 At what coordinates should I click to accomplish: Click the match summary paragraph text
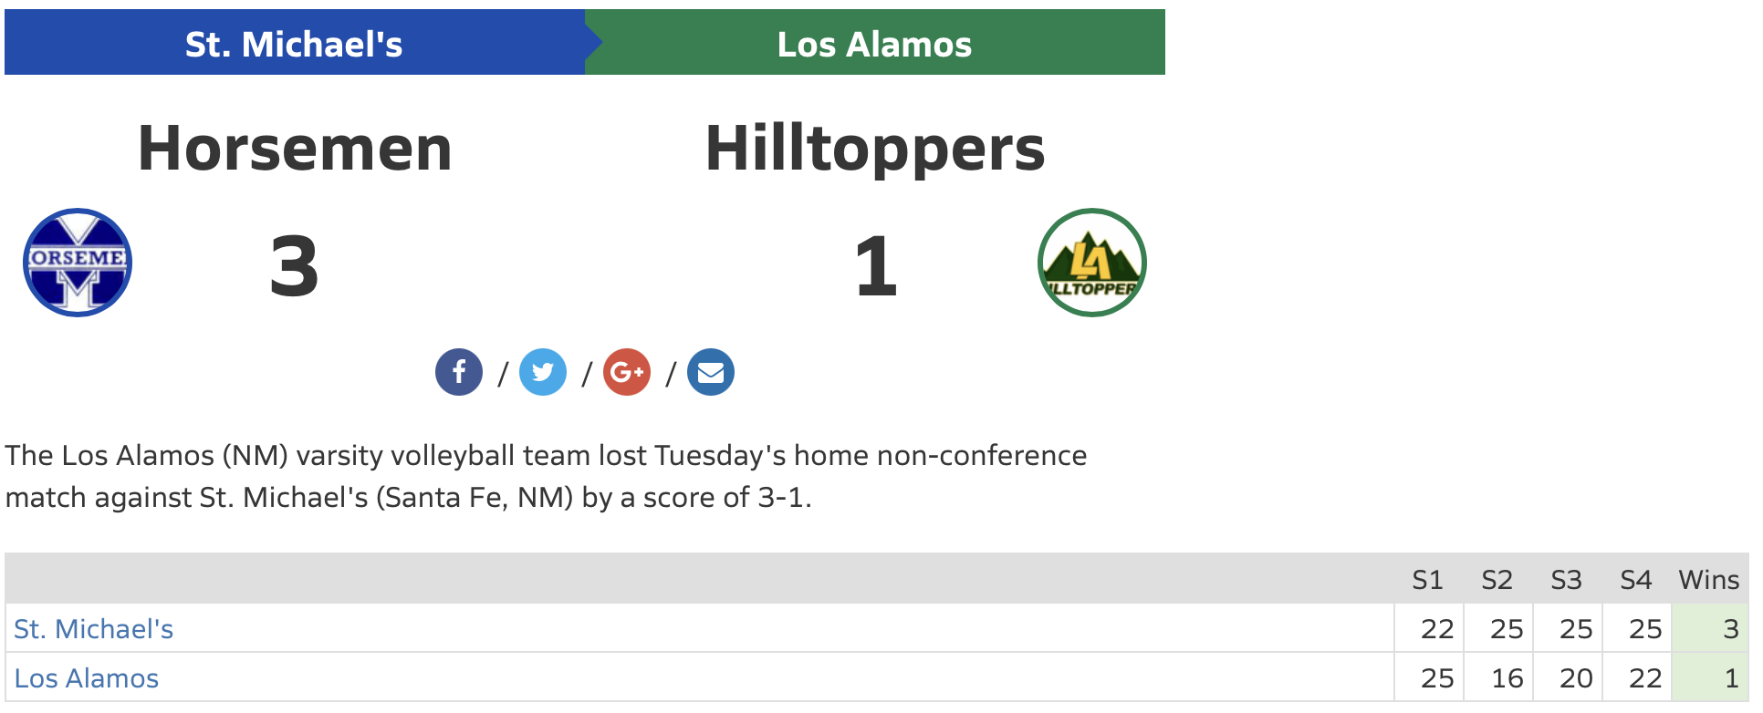[x=546, y=476]
